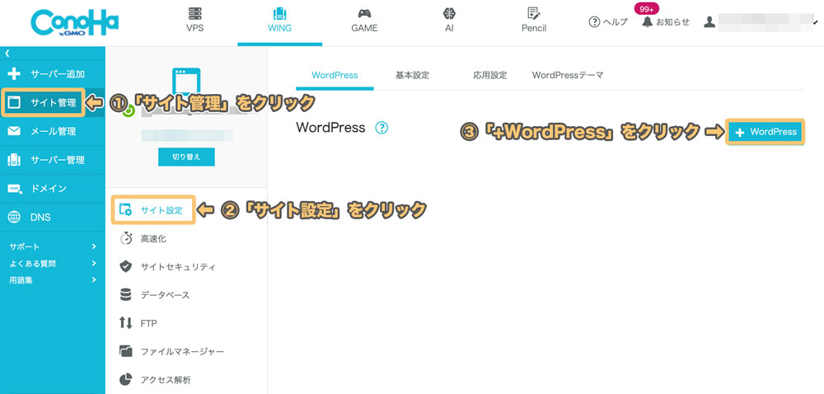Collapse the left sidebar with chevron
824x394 pixels.
tap(7, 53)
